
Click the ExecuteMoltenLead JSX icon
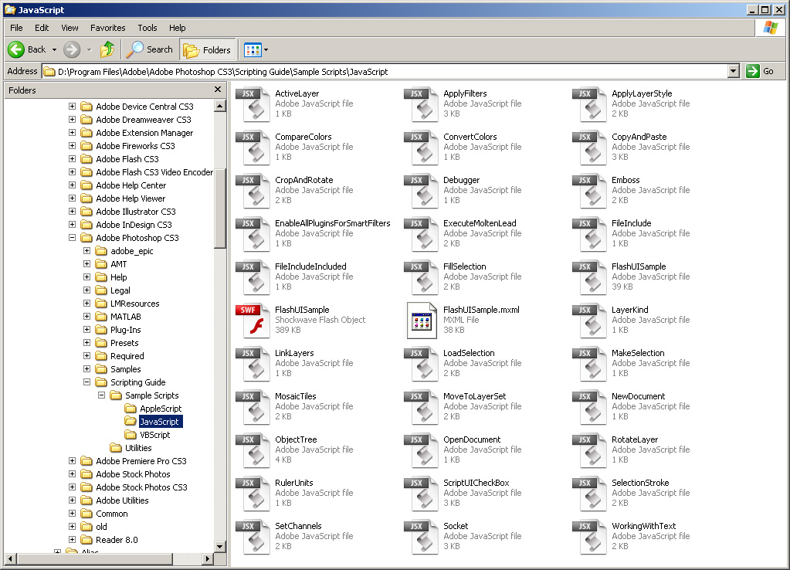tap(421, 234)
